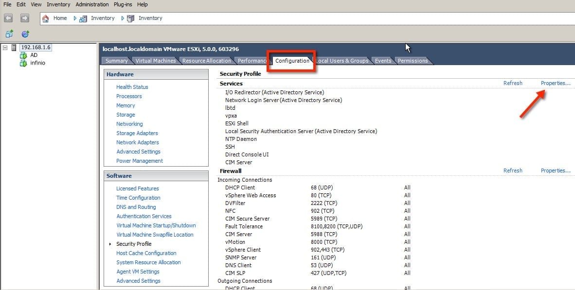The height and width of the screenshot is (290, 575).
Task: Refresh the Firewall section
Action: pos(513,171)
